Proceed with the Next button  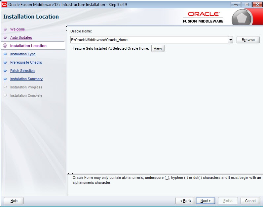206,201
